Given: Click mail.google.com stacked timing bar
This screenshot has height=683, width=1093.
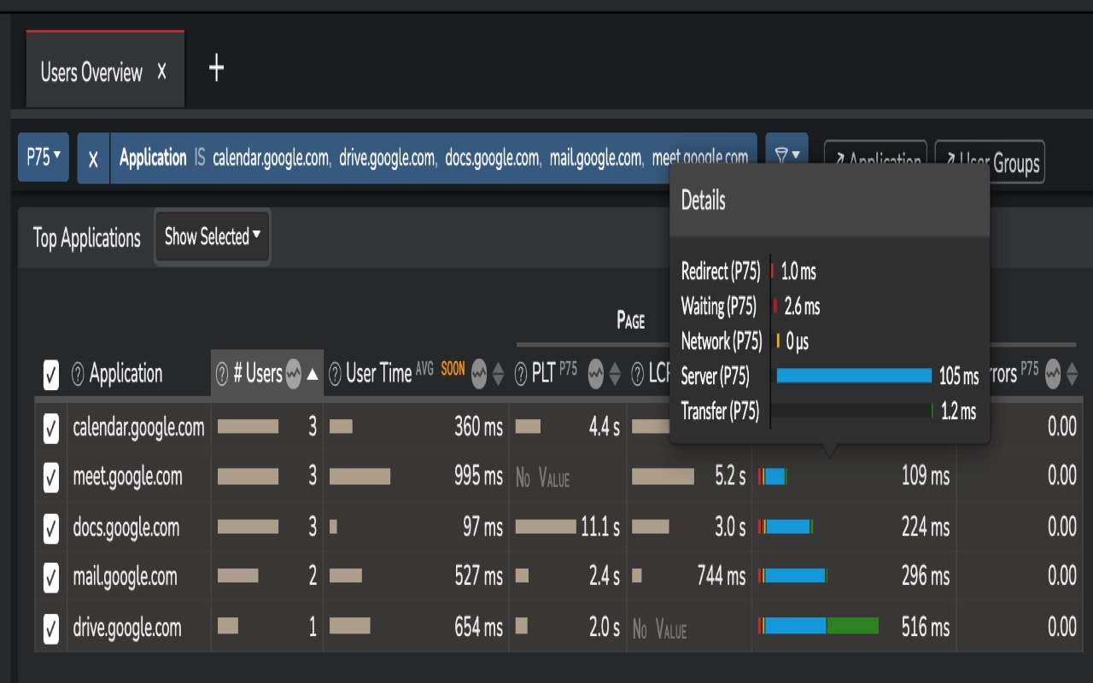Looking at the screenshot, I should (793, 576).
